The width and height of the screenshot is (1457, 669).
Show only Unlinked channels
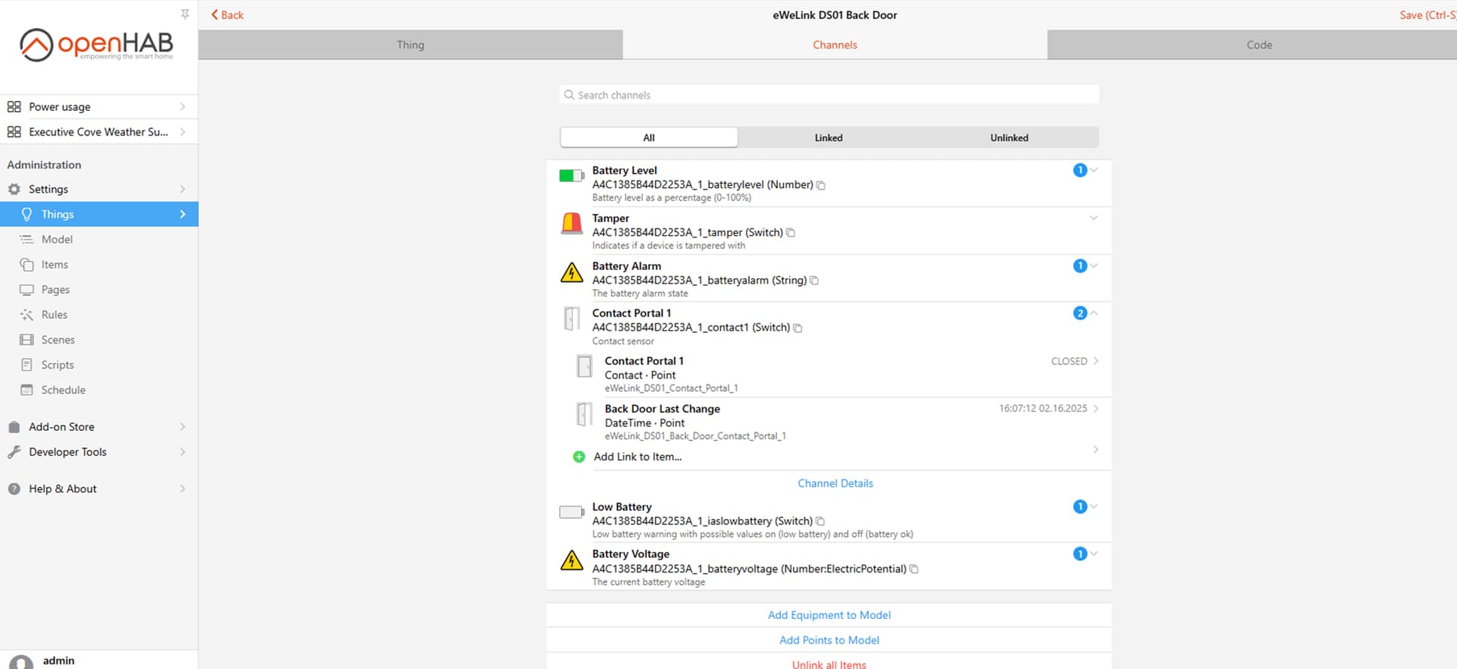pyautogui.click(x=1009, y=137)
